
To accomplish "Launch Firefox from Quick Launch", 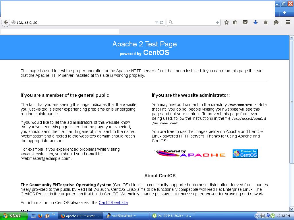I will click(40, 216).
